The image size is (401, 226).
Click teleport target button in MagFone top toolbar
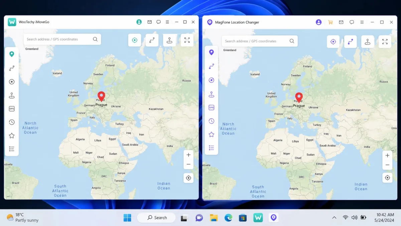pyautogui.click(x=333, y=42)
